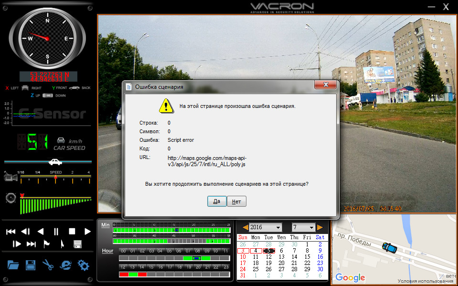Click the white flag marker icon
The height and width of the screenshot is (286, 458).
click(47, 244)
